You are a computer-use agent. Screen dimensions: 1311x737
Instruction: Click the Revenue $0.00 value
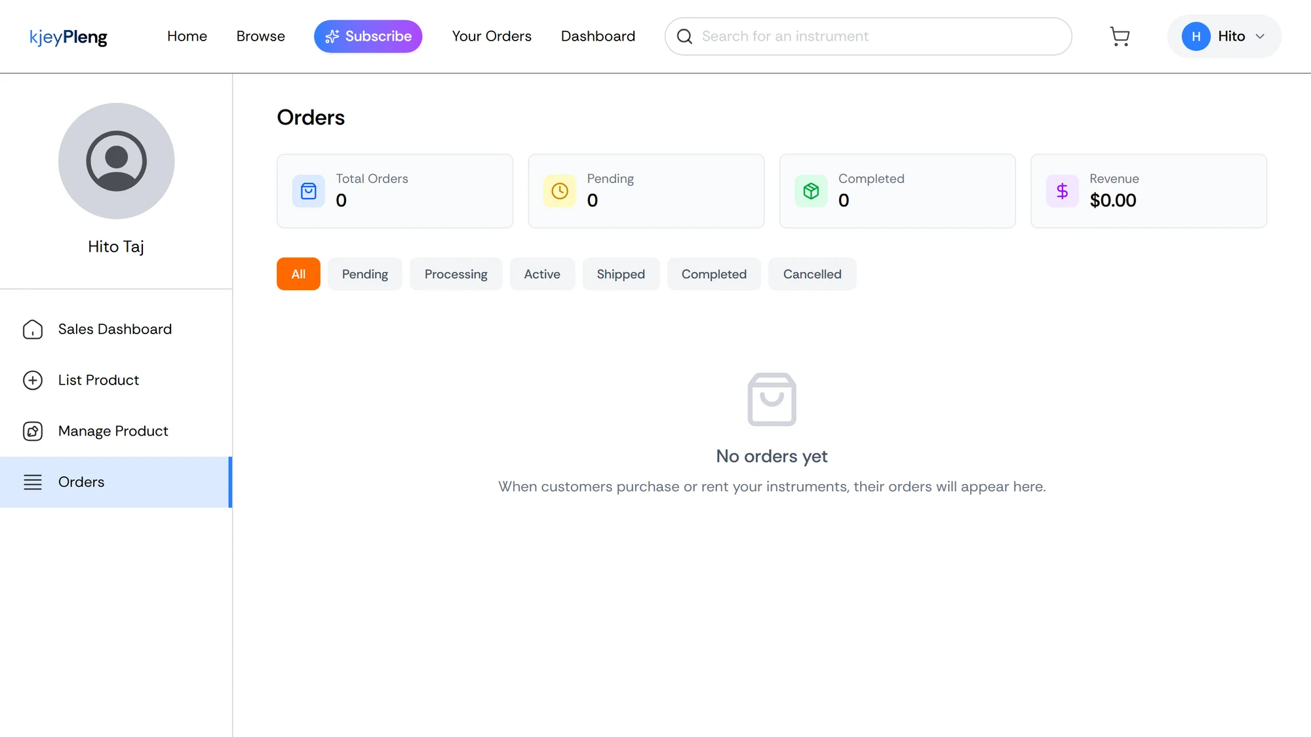tap(1113, 200)
